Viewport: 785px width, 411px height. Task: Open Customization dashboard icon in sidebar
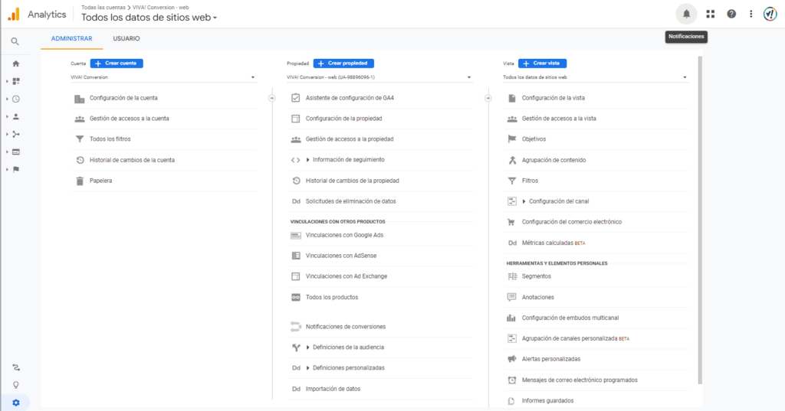[16, 81]
